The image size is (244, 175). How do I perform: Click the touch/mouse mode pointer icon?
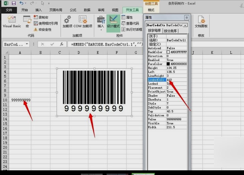[42, 3]
